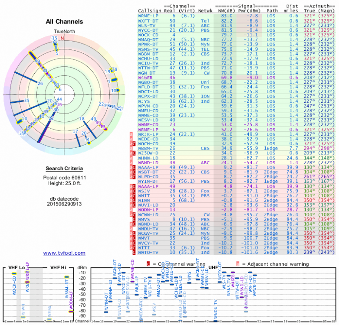Click the 'NM(dB)' column header

pos(226,11)
